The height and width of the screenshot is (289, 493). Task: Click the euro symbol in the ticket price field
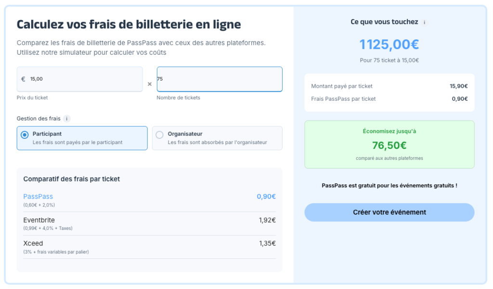23,79
